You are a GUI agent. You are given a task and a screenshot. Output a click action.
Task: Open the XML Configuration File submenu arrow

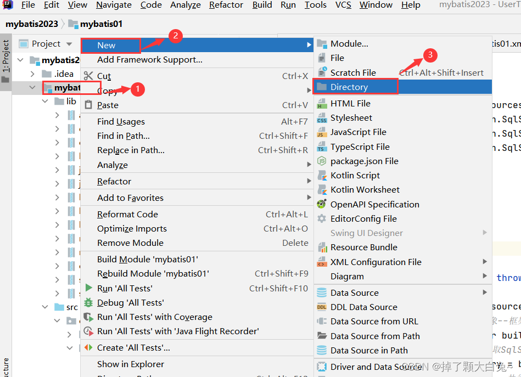(x=485, y=262)
